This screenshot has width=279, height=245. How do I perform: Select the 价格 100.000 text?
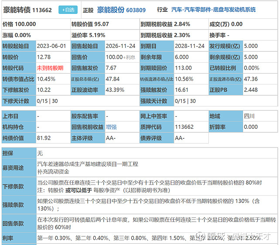[x=19, y=24]
